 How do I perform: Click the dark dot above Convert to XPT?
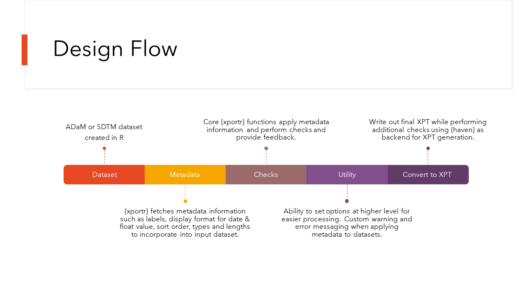click(x=428, y=148)
